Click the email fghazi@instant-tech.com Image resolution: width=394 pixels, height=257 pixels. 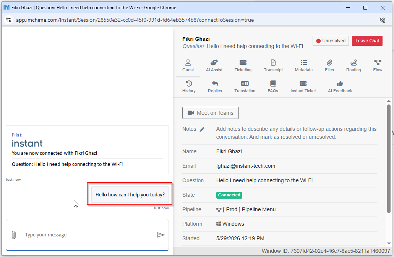click(246, 166)
